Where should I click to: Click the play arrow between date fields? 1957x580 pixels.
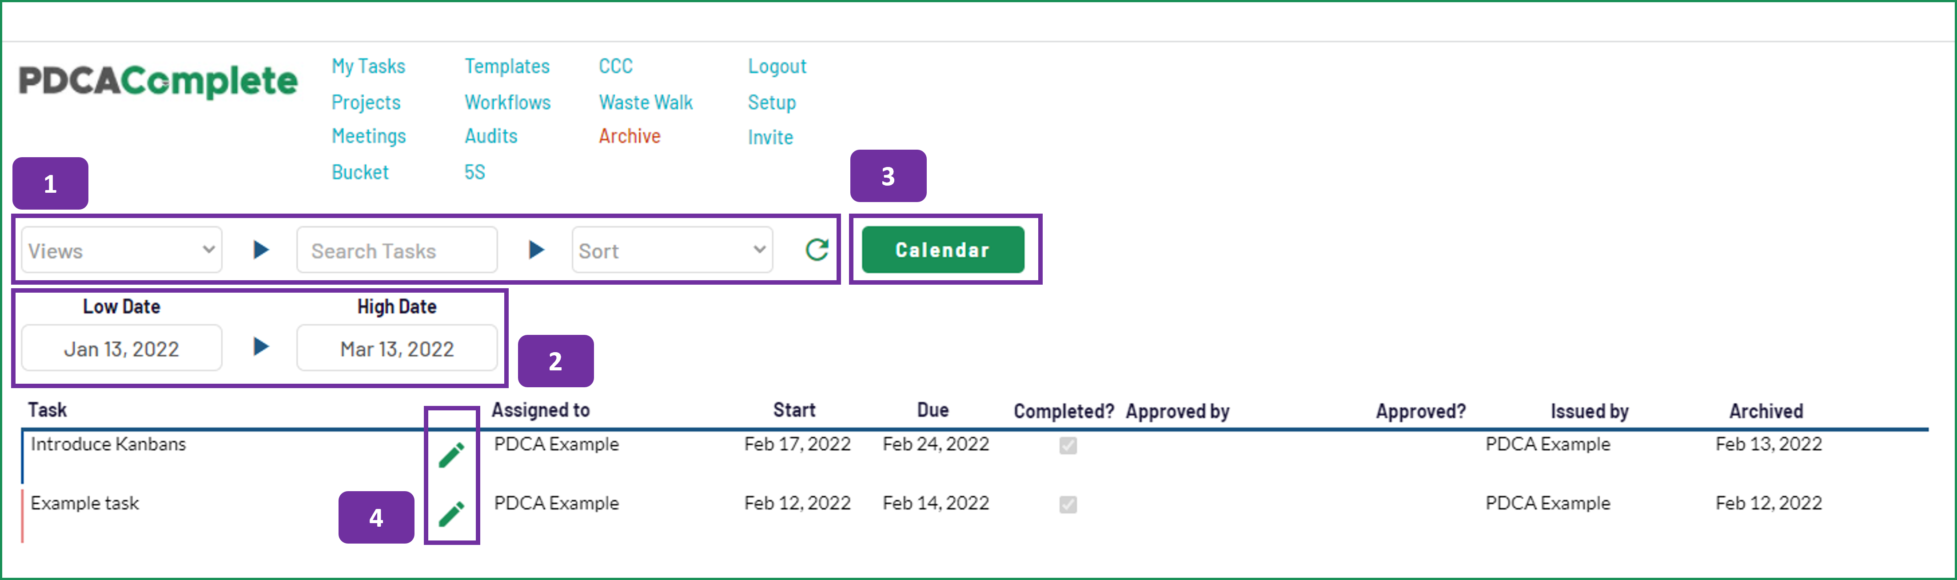tap(261, 346)
